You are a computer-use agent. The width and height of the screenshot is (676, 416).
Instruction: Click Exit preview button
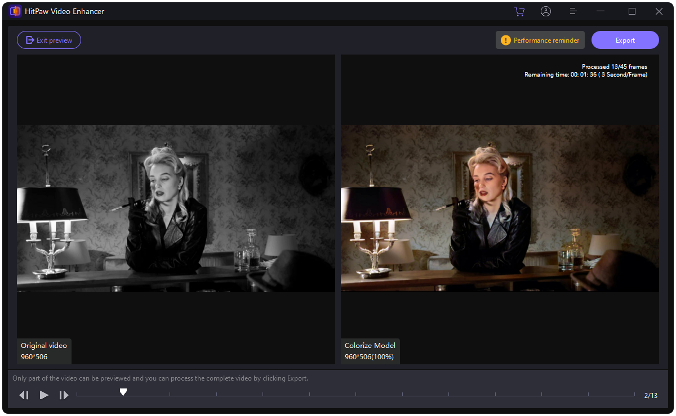pyautogui.click(x=49, y=40)
